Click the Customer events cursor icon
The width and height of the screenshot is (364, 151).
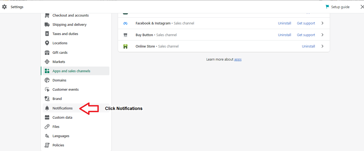click(x=47, y=89)
